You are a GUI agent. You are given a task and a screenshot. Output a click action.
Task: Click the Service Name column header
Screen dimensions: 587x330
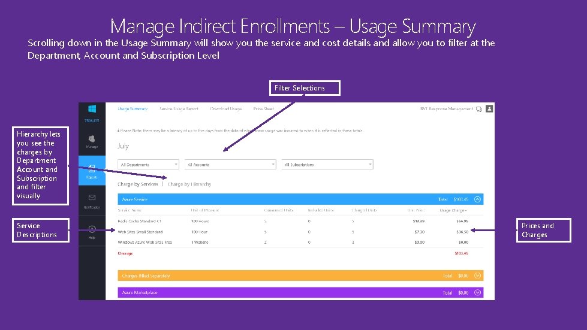[130, 210]
